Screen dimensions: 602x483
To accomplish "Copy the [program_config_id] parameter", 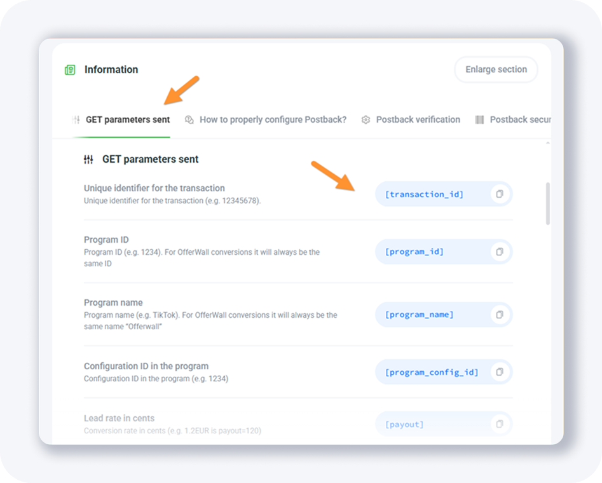I will [x=500, y=372].
